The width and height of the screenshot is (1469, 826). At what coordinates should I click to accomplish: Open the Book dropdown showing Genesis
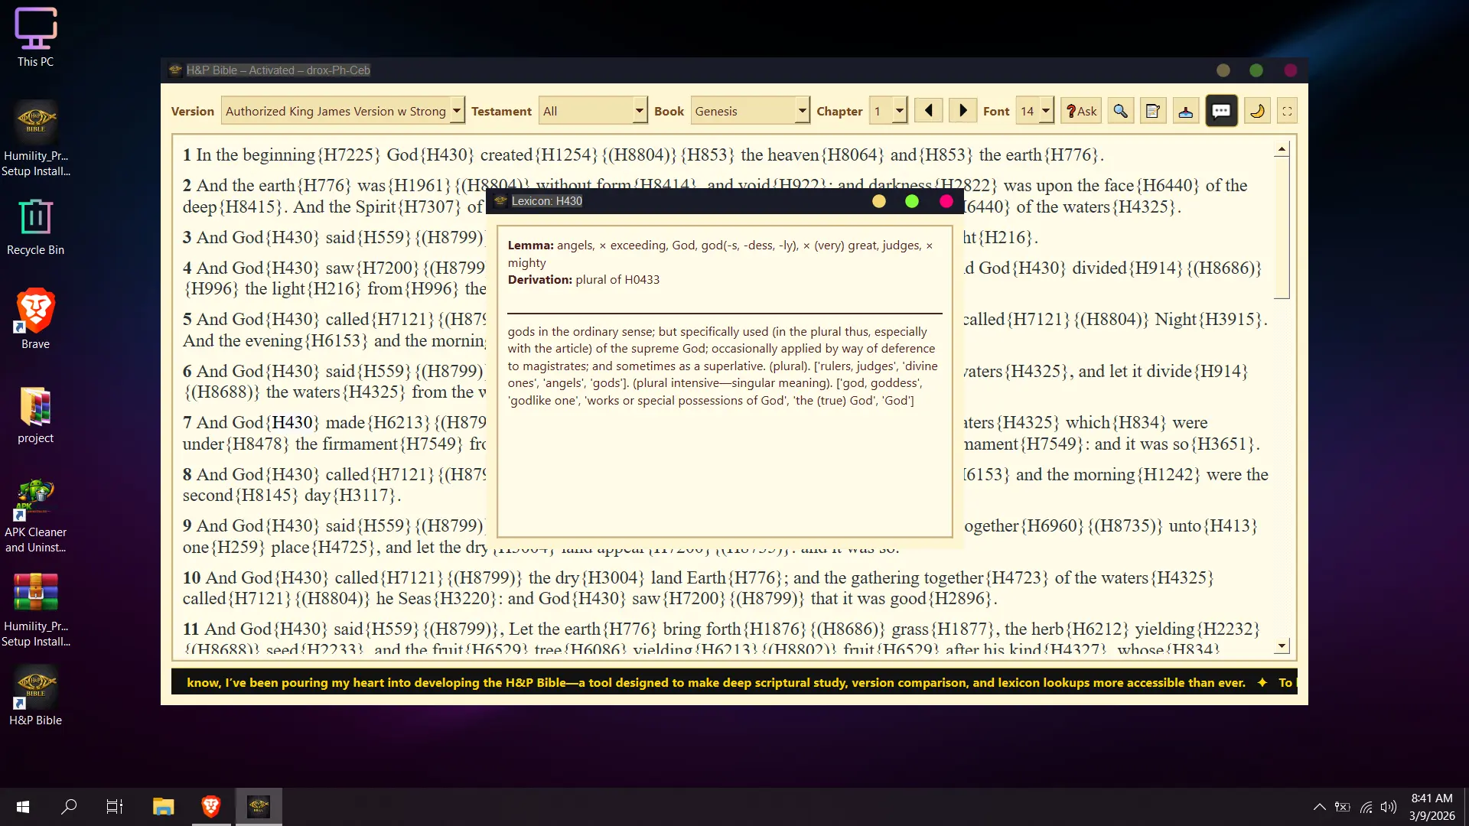[x=750, y=111]
